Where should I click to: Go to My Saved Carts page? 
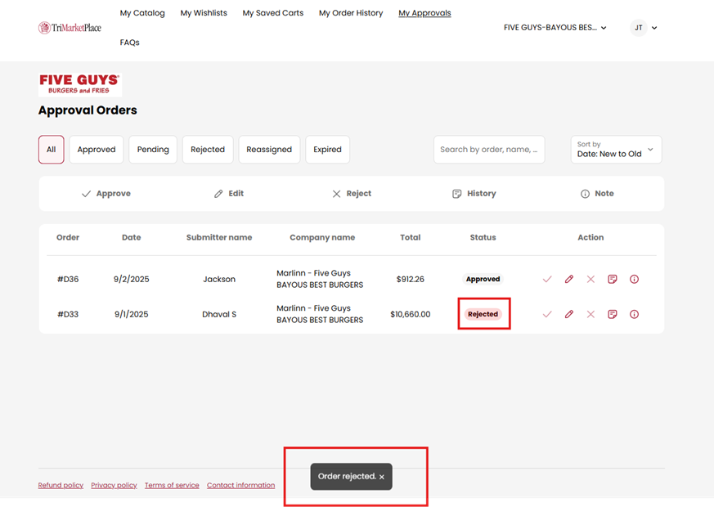(x=273, y=13)
